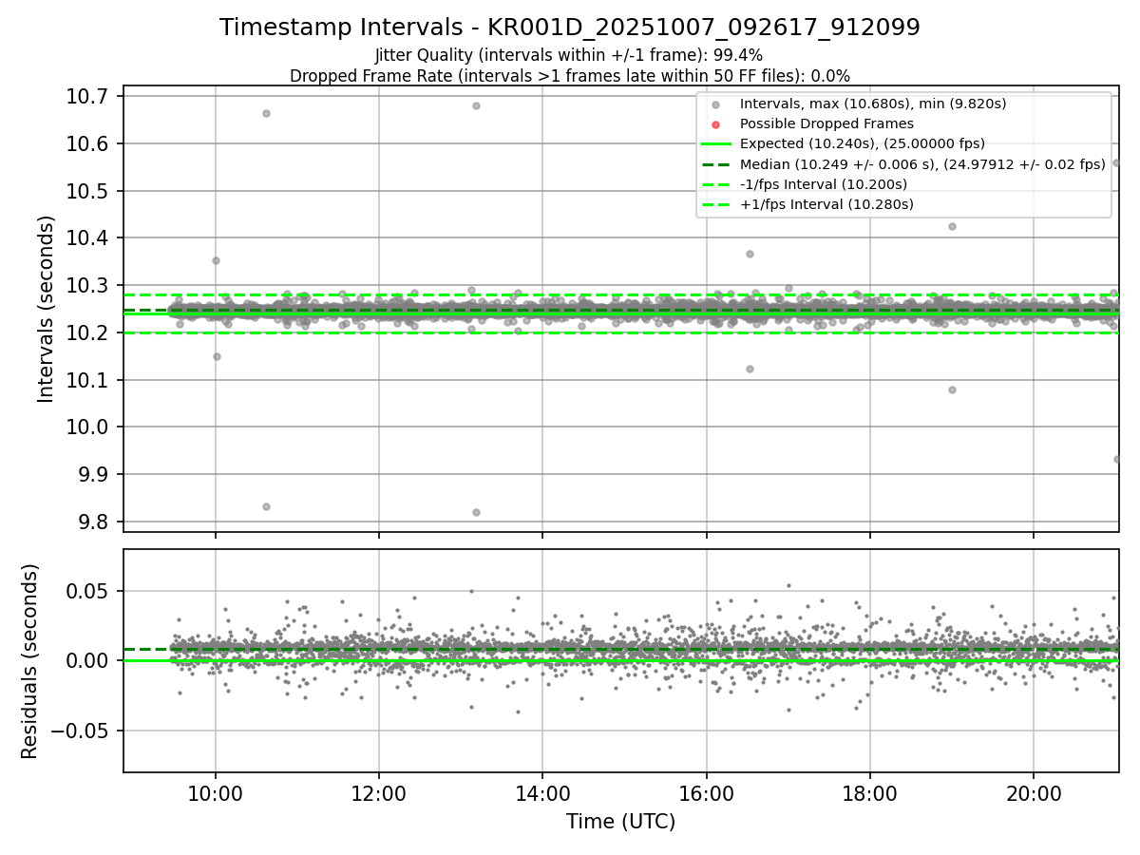Click the outlier point near 10.12s around 16:30

750,369
